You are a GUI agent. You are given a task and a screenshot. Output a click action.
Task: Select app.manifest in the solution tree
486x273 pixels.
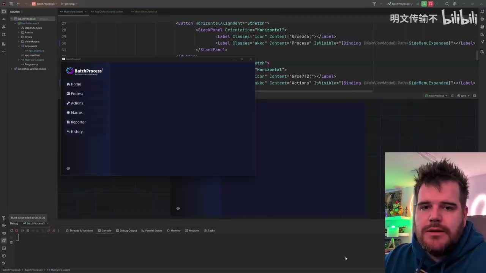(x=32, y=55)
